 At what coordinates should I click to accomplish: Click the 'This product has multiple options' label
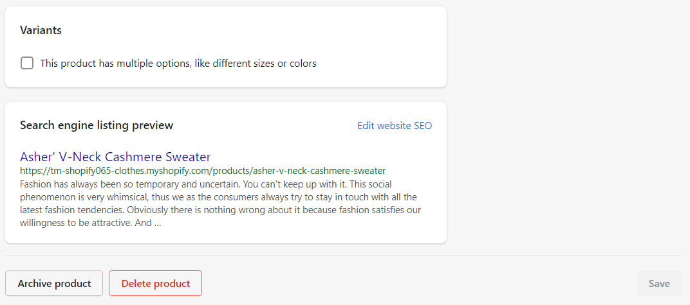coord(178,63)
